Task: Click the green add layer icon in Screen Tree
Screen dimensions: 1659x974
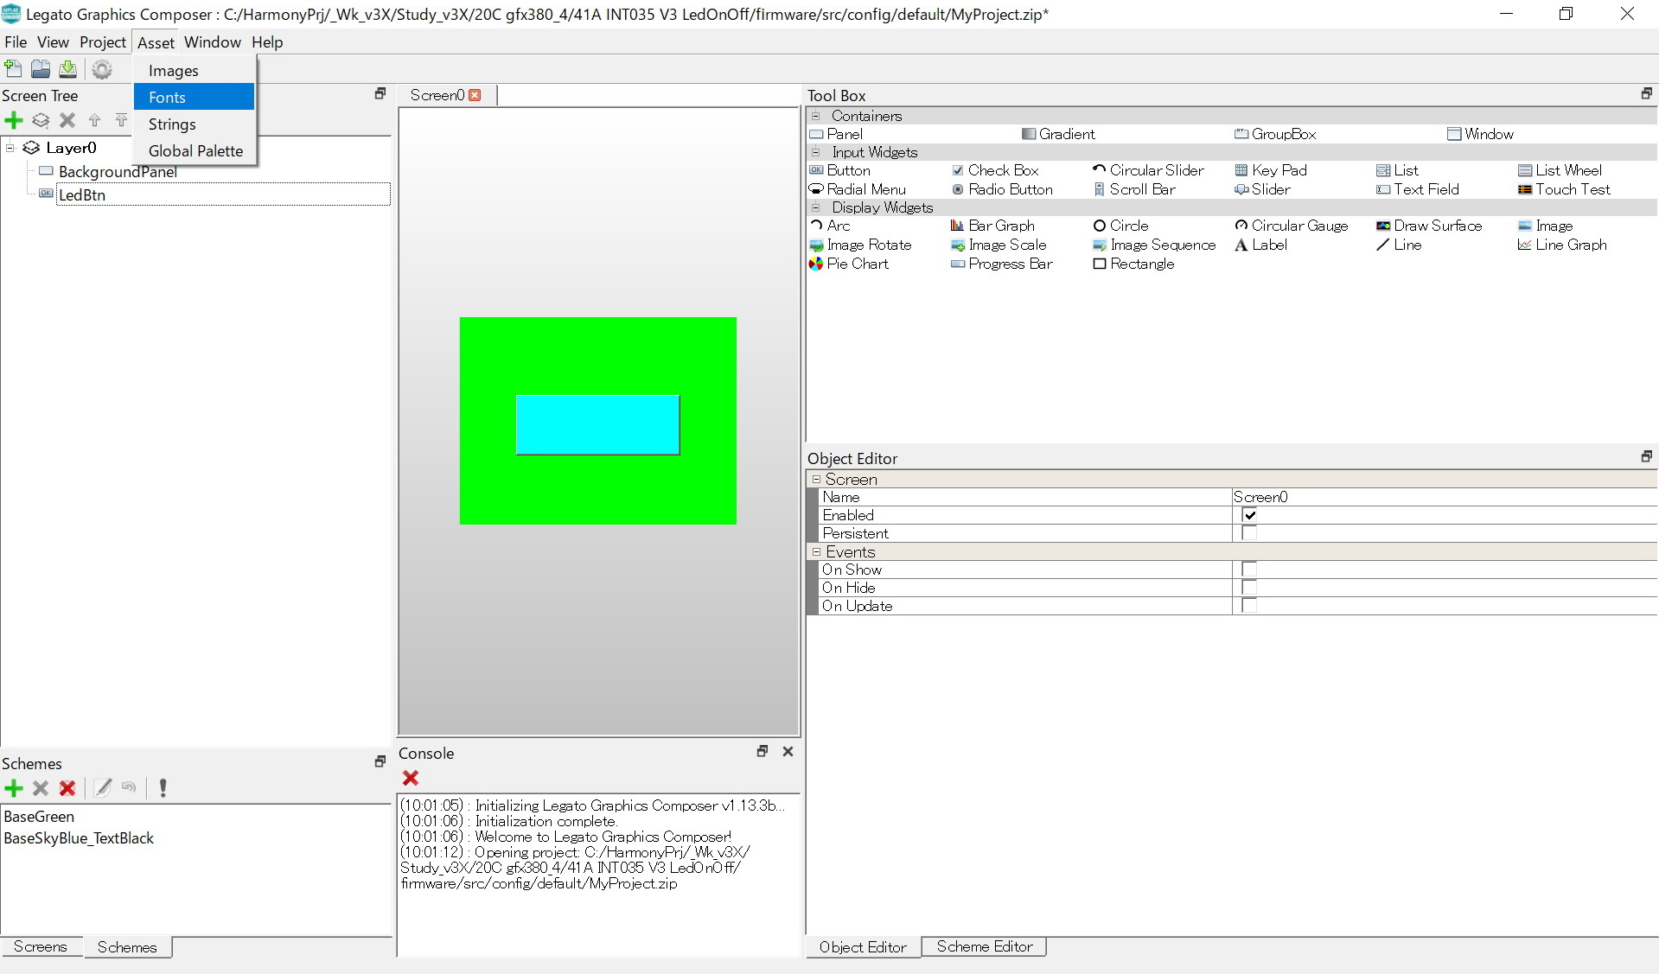Action: (14, 120)
